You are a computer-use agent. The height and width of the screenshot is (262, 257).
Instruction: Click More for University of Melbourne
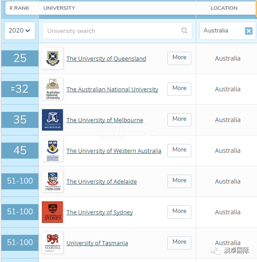coord(179,120)
